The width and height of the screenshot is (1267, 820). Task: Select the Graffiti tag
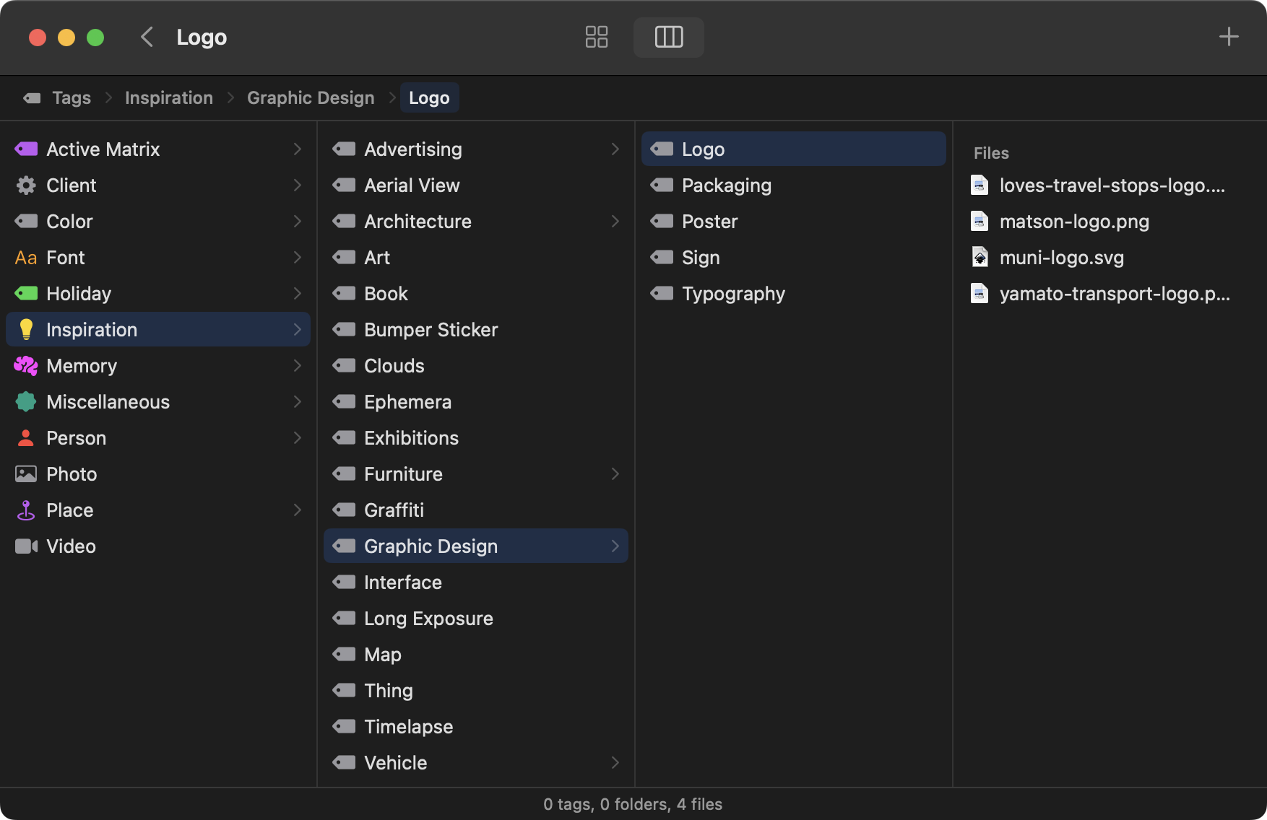point(476,510)
